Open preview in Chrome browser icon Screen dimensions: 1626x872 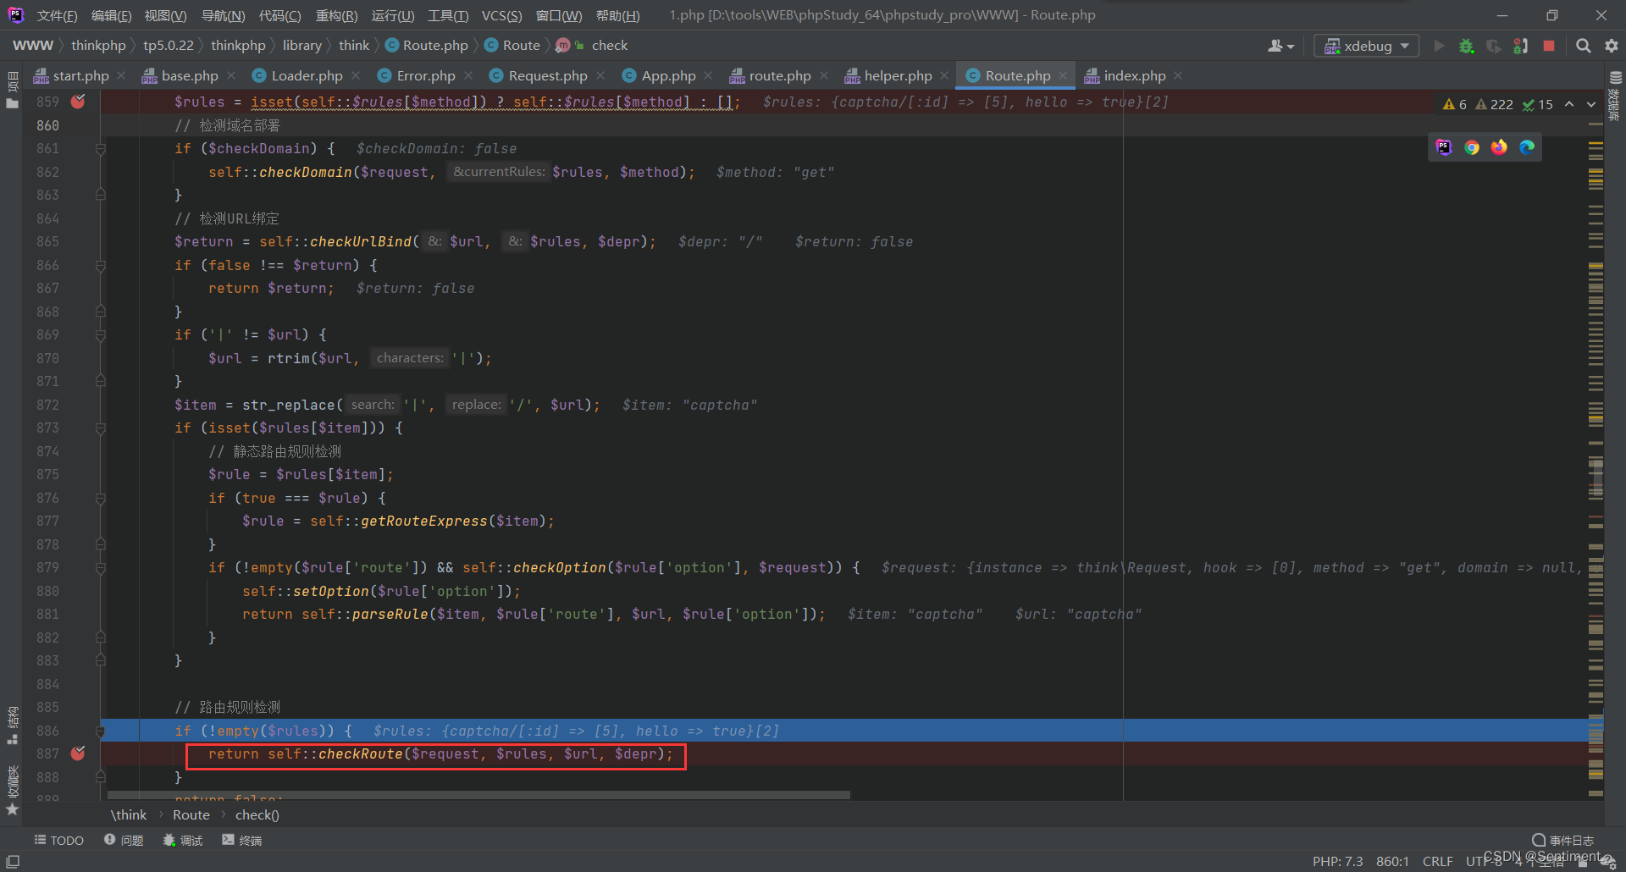pyautogui.click(x=1472, y=147)
